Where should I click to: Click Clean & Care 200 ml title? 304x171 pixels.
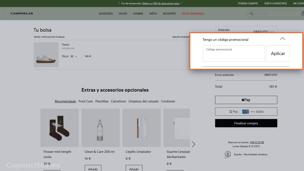pos(100,152)
